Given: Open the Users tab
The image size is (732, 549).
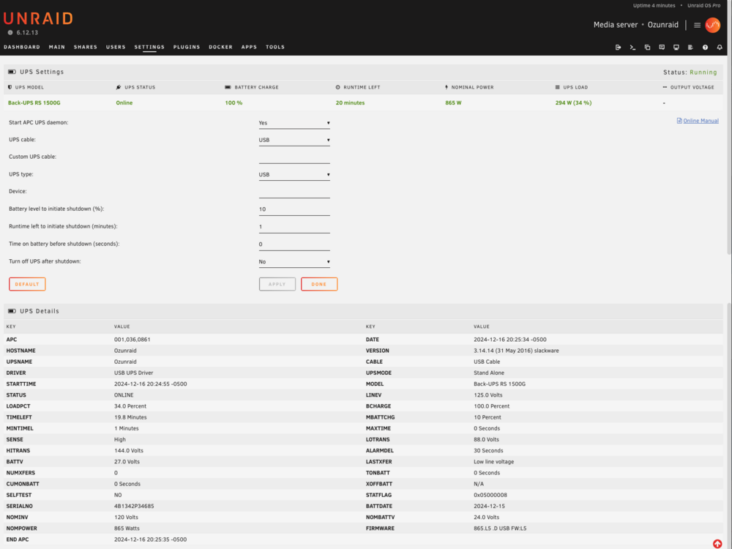Looking at the screenshot, I should (116, 47).
